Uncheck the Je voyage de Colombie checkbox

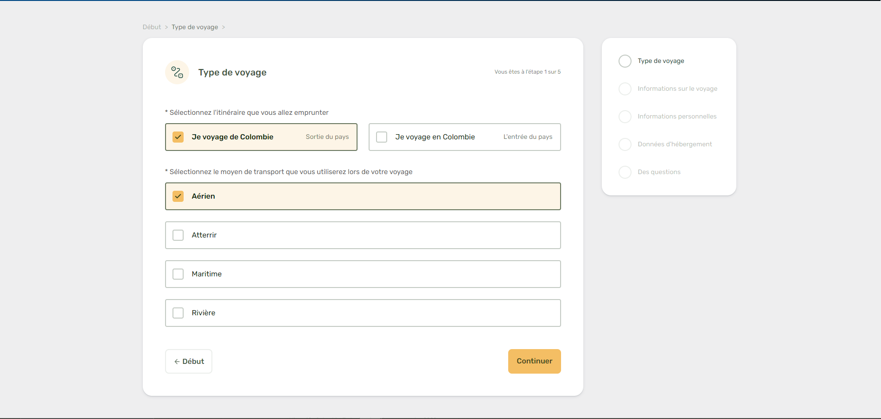point(178,137)
